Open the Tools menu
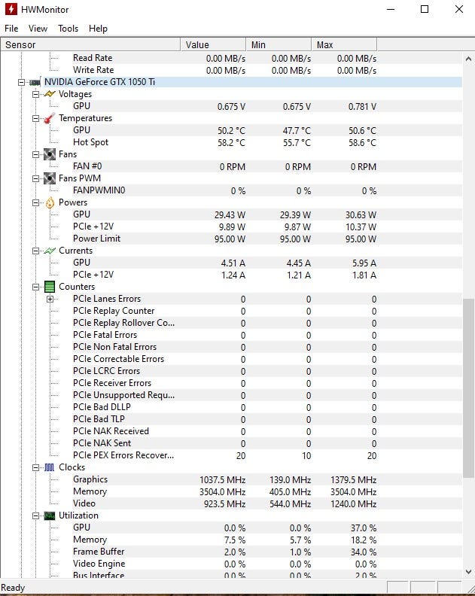This screenshot has width=475, height=596. [68, 29]
